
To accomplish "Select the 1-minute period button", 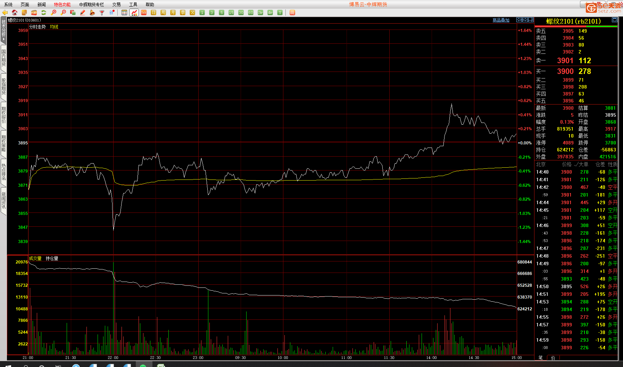I will [202, 12].
